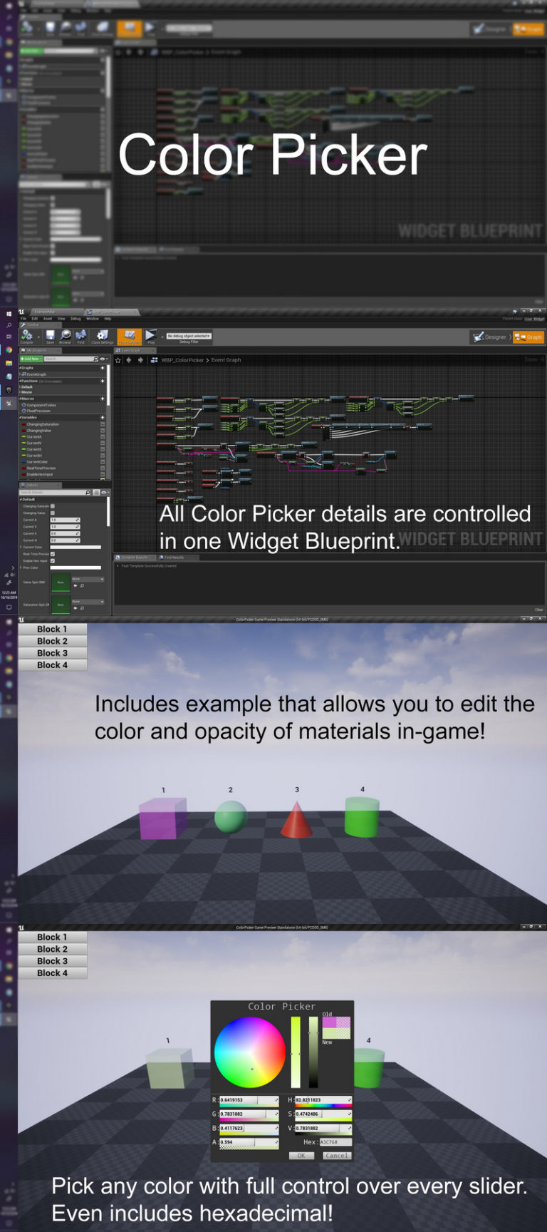Select the ComponentToHex macro
547x1232 pixels.
(x=41, y=405)
